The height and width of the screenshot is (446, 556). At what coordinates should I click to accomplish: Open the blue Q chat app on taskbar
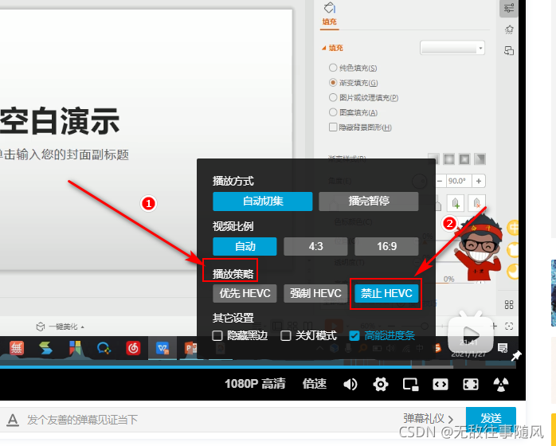(104, 348)
